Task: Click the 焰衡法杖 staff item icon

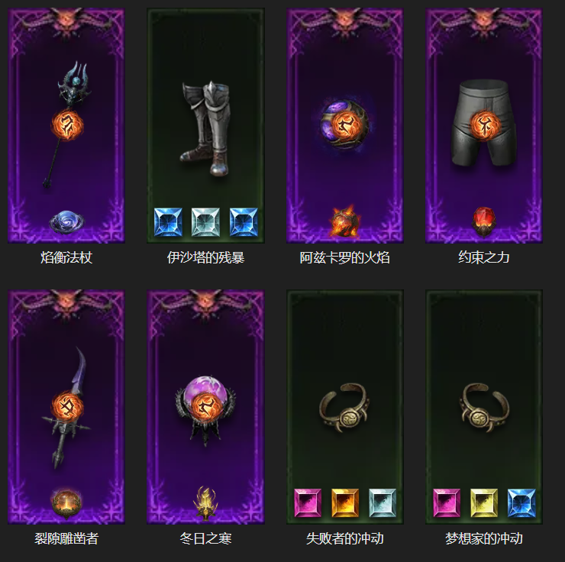Action: coord(66,124)
